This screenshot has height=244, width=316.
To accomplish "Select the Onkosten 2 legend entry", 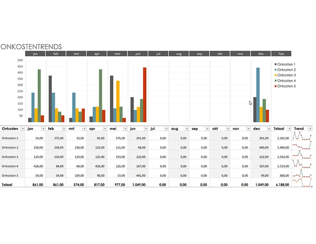I will tap(286, 70).
